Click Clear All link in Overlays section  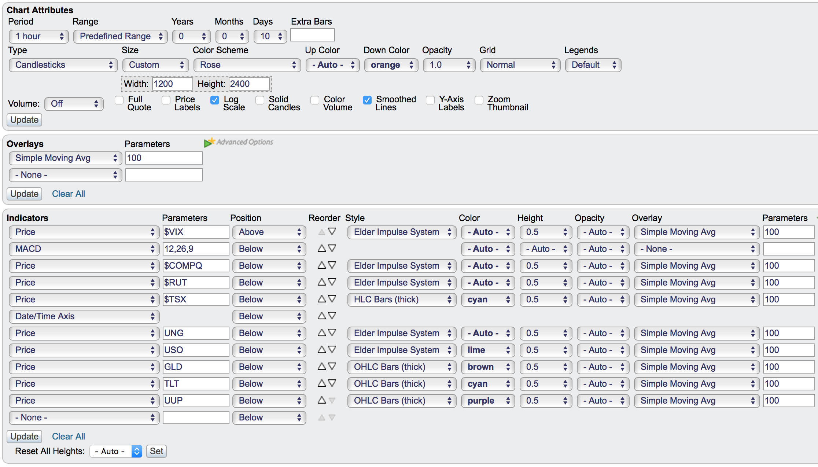click(68, 194)
